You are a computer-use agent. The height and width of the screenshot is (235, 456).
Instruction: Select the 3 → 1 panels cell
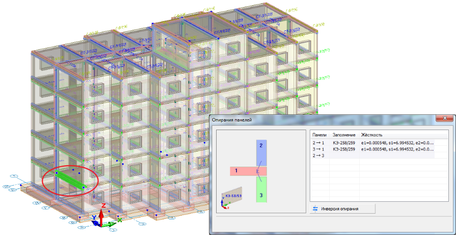click(x=318, y=149)
